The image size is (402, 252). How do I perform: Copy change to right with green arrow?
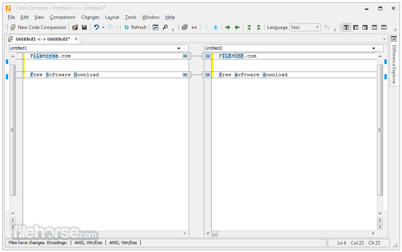[x=228, y=27]
